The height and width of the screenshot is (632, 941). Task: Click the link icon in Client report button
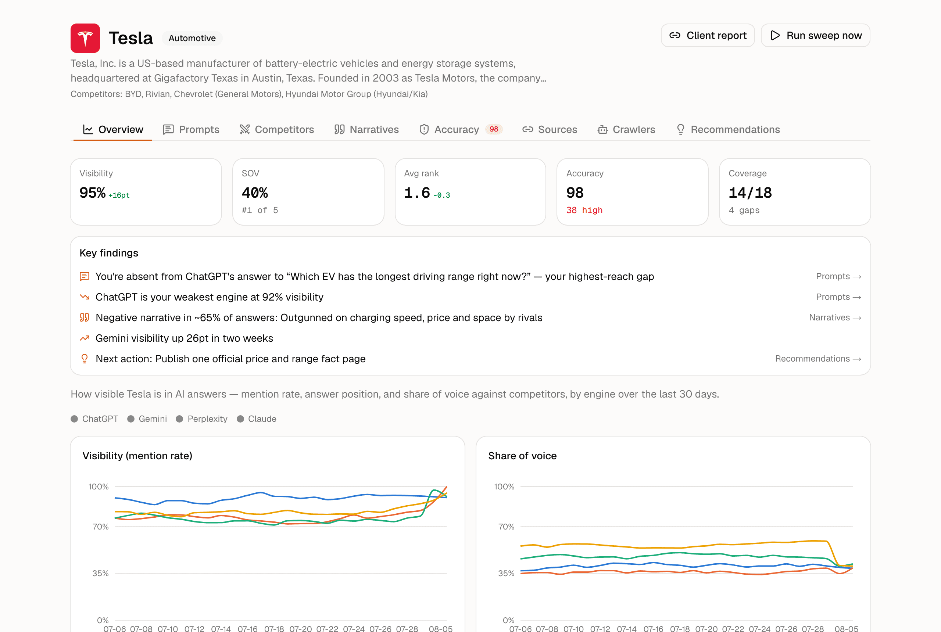675,36
